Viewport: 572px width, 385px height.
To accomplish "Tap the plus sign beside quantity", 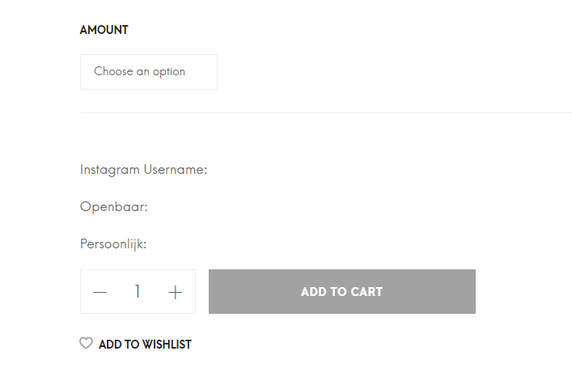I will [x=175, y=292].
